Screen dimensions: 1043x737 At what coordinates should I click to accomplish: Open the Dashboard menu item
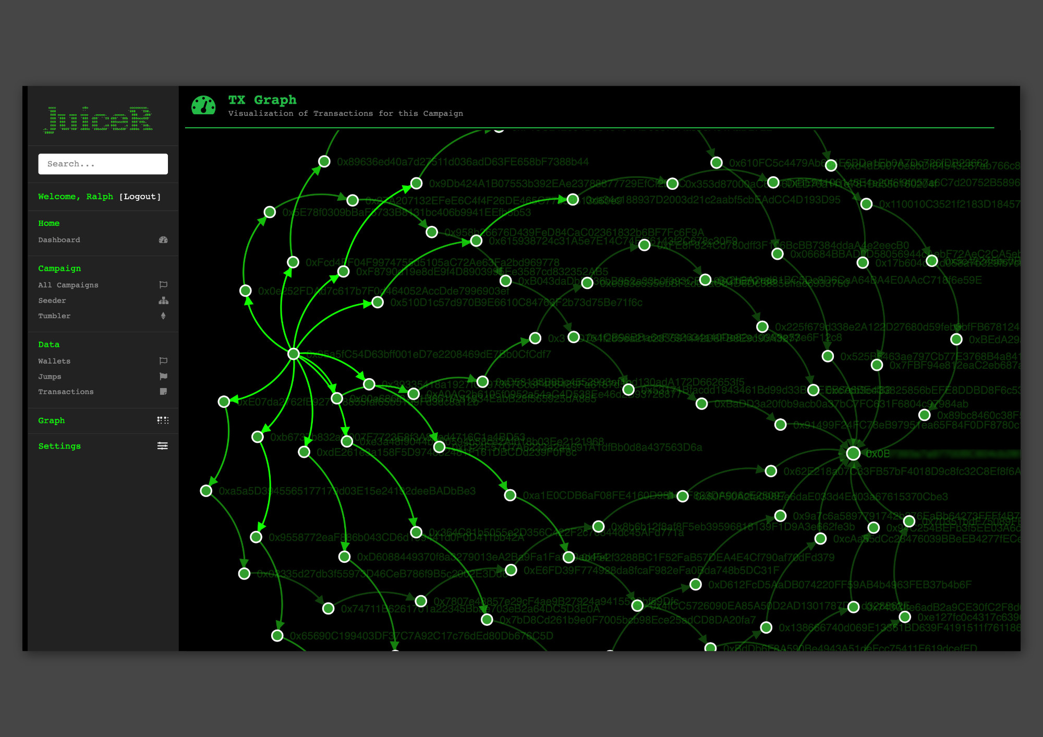point(59,240)
